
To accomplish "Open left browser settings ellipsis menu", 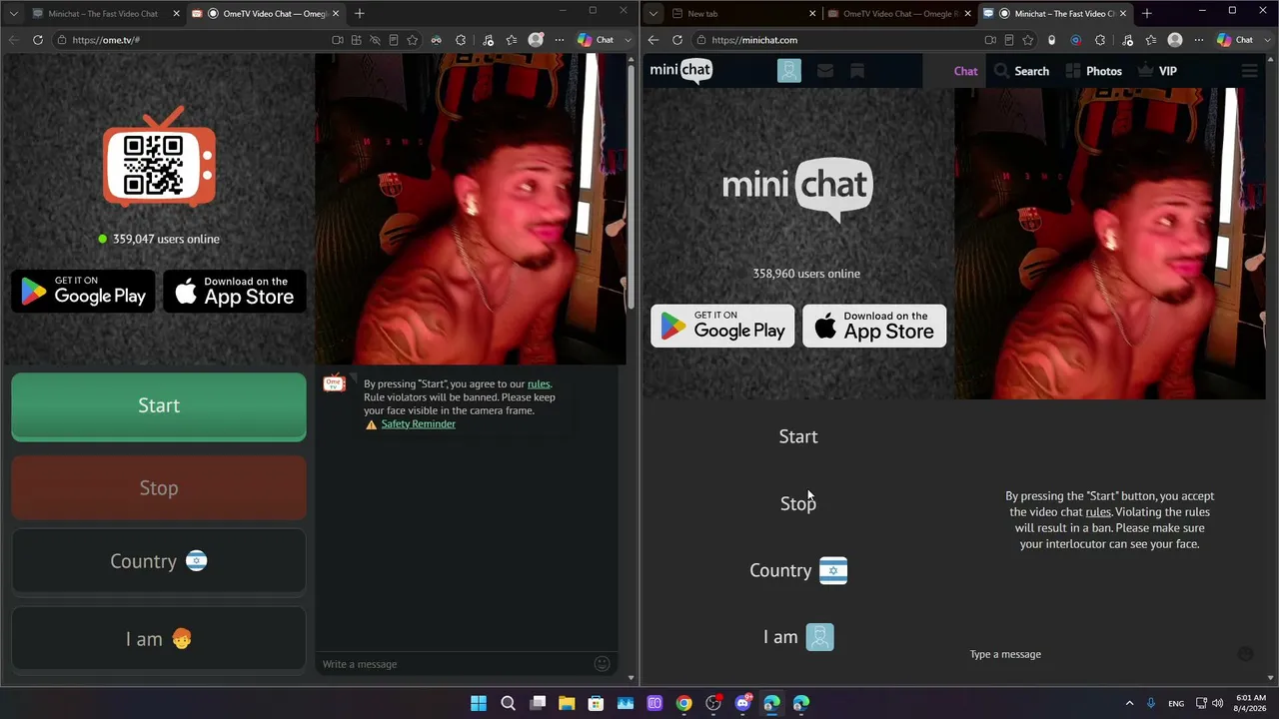I will 559,40.
